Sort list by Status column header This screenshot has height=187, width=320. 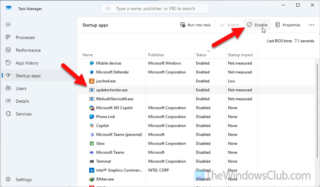click(x=202, y=55)
